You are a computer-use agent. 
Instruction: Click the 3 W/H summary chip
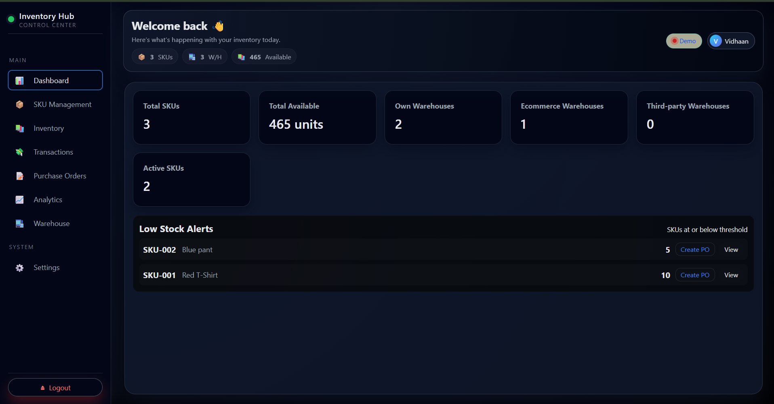point(204,57)
